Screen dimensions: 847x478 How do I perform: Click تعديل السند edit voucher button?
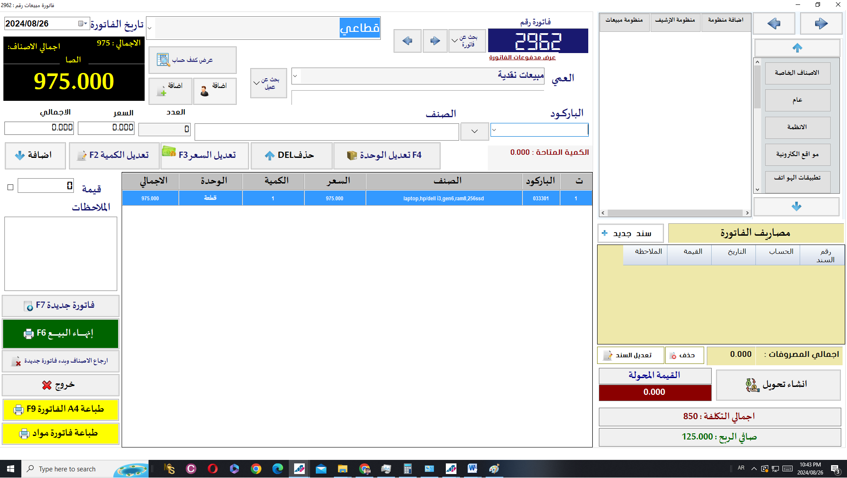pyautogui.click(x=630, y=355)
